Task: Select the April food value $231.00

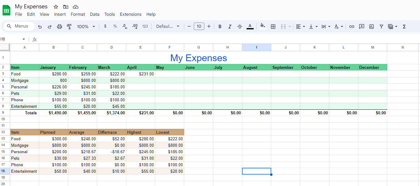Action: tap(140, 74)
